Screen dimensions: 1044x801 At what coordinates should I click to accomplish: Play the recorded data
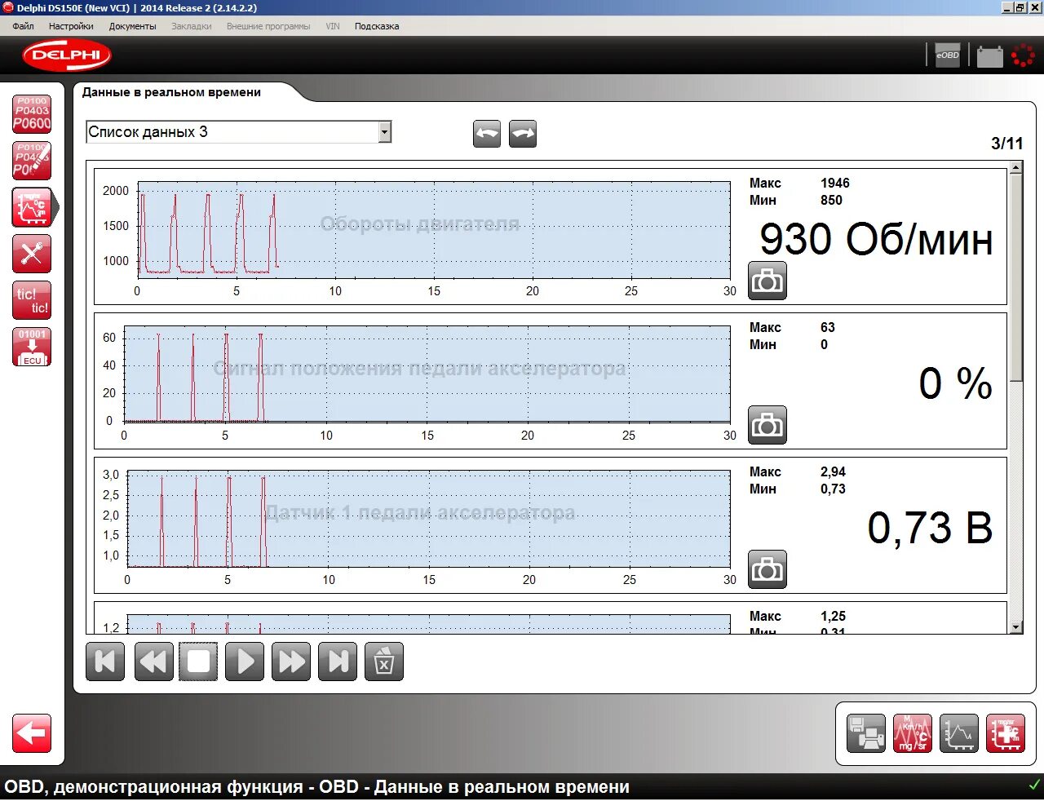click(245, 662)
